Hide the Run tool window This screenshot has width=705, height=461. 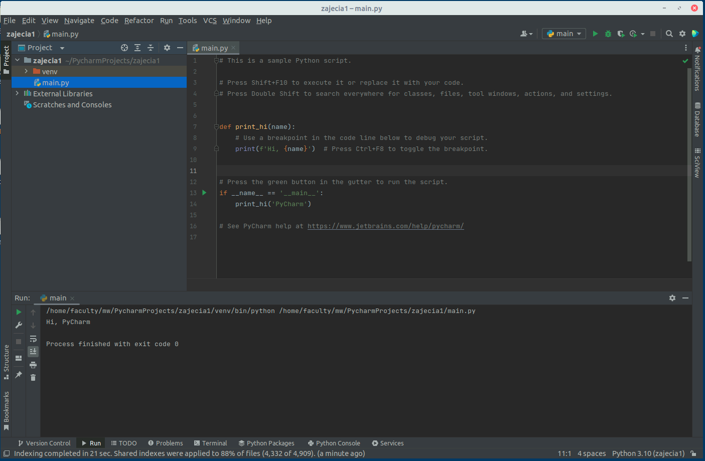(685, 298)
